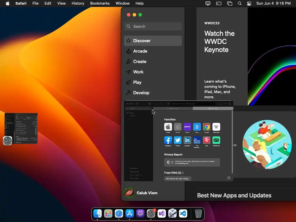This screenshot has width=296, height=222.
Task: Open the Safari application menu
Action: (21, 3)
